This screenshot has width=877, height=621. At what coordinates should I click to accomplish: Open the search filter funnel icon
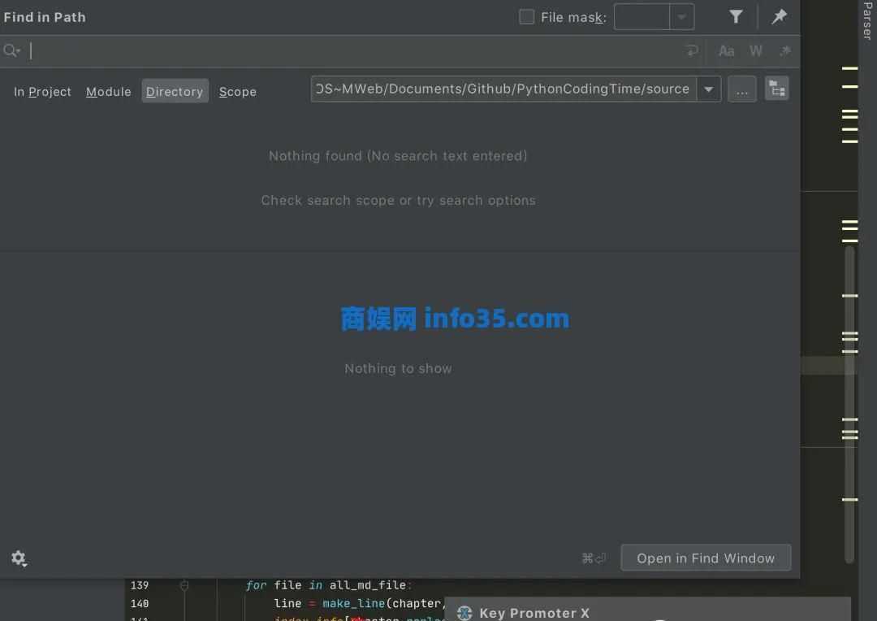click(x=736, y=17)
